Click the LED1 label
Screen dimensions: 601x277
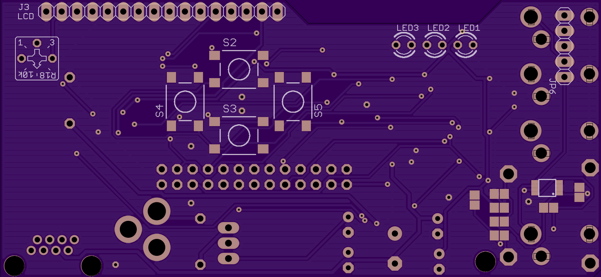(469, 28)
